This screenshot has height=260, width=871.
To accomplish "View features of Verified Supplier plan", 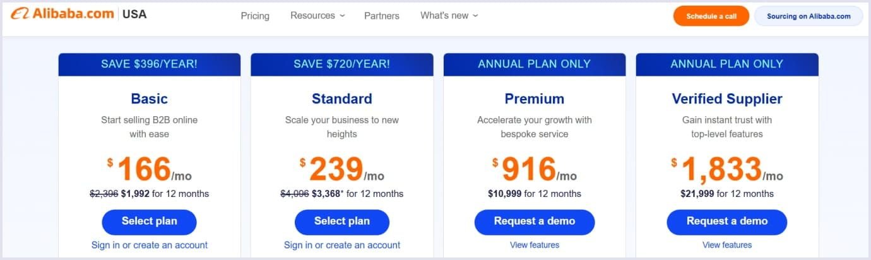I will coord(727,245).
